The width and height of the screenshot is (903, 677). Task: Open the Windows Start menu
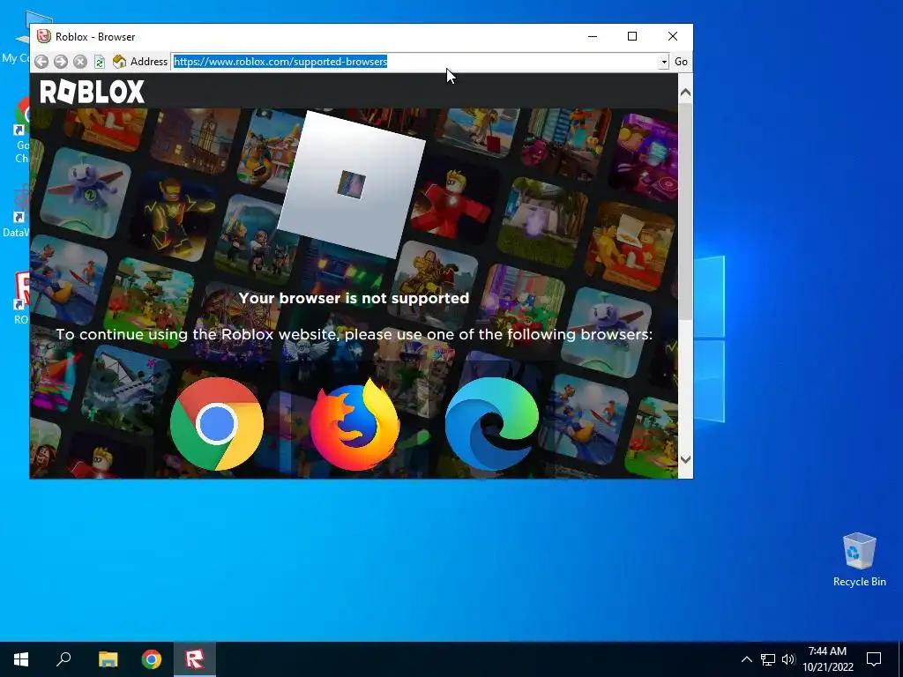click(21, 659)
